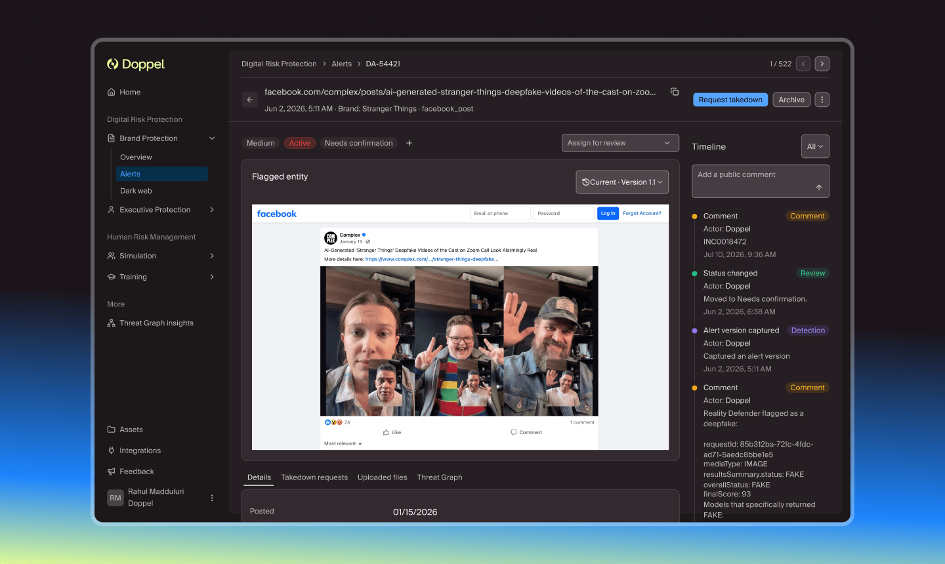
Task: Open user account options menu
Action: pyautogui.click(x=212, y=498)
